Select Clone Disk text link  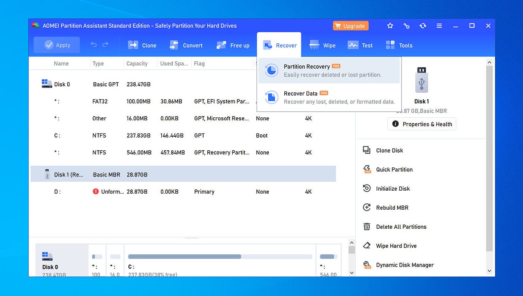390,150
